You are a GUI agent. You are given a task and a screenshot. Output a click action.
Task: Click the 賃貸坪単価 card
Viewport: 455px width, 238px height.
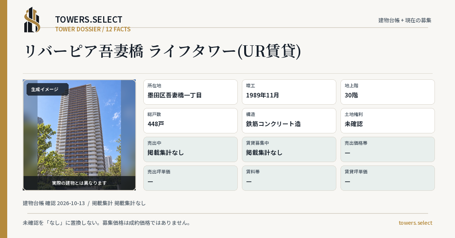388,178
